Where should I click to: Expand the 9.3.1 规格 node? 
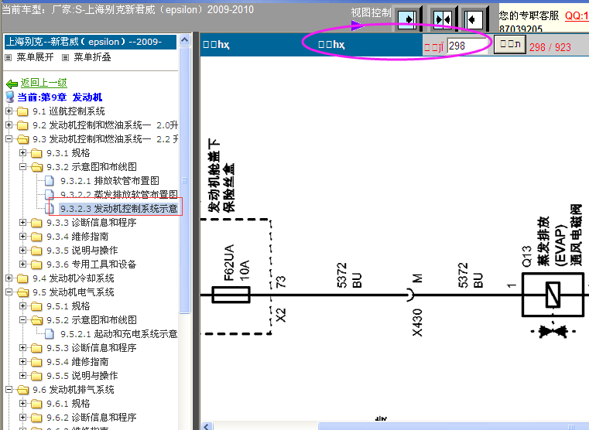[23, 152]
